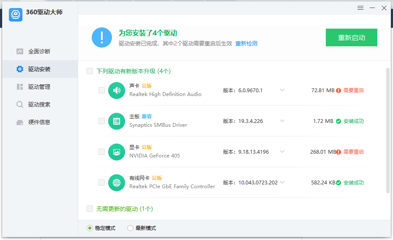Click the 公版 tag next to 显卡

point(147,147)
